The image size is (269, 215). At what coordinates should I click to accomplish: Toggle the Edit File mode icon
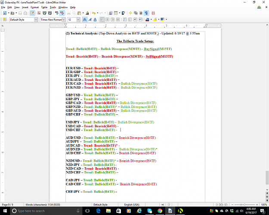32,13
